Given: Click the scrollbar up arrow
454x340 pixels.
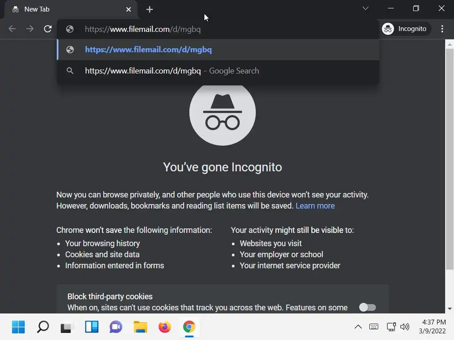Looking at the screenshot, I should [450, 44].
